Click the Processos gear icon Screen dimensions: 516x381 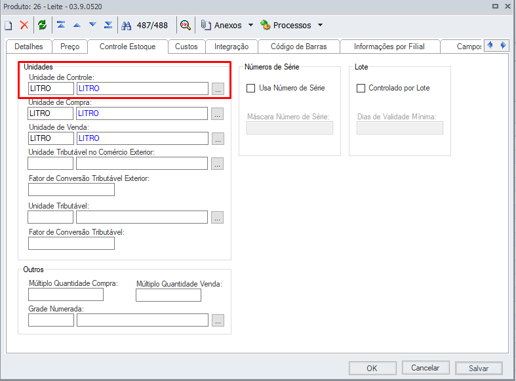pyautogui.click(x=265, y=25)
